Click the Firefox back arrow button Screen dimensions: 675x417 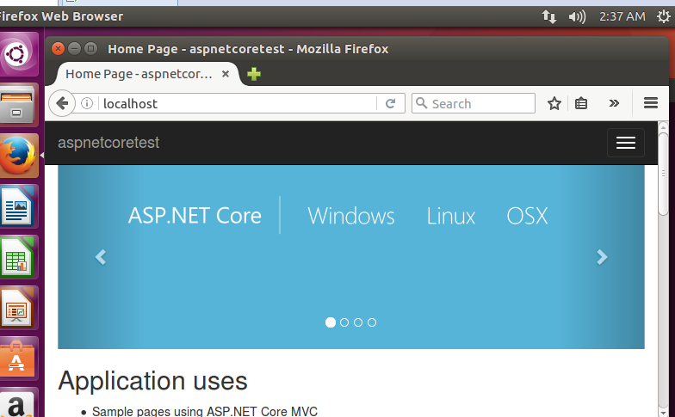point(62,104)
